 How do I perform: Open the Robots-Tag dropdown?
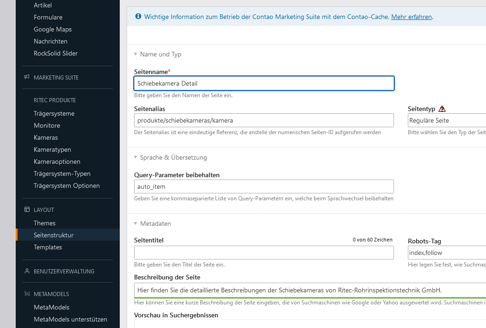(x=446, y=253)
